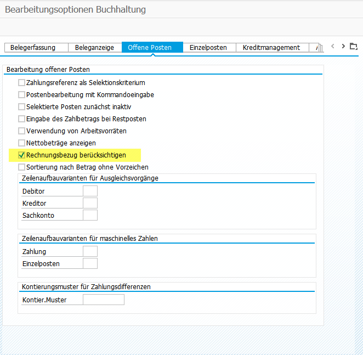Screen dimensions: 363x355
Task: Go to the Kreditmanagement tab
Action: pos(271,48)
